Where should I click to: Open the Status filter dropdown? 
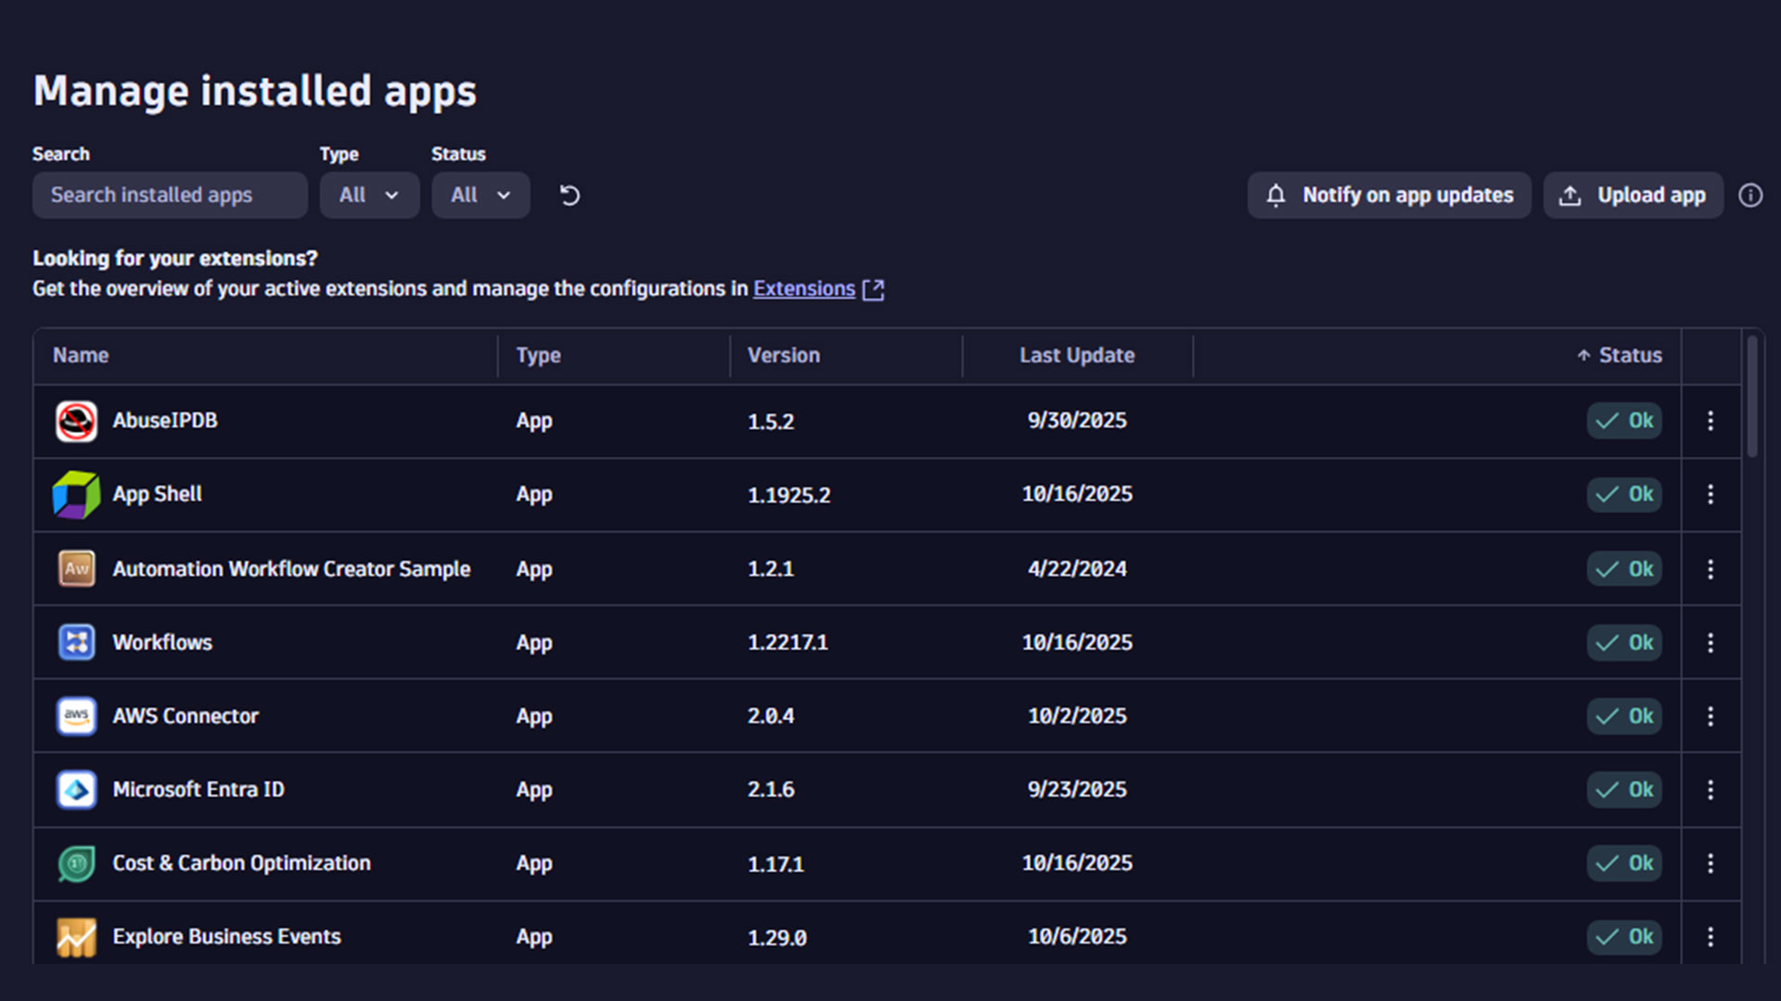pyautogui.click(x=480, y=195)
